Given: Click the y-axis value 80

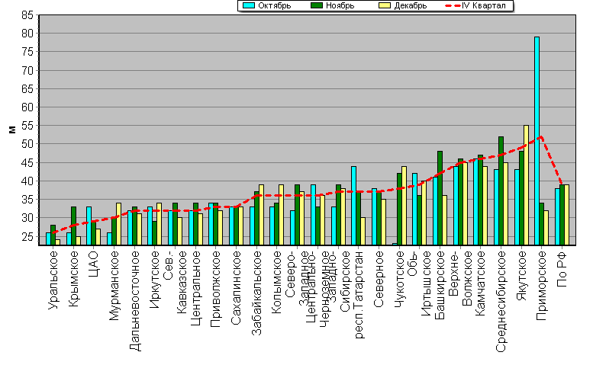Looking at the screenshot, I should tap(28, 34).
